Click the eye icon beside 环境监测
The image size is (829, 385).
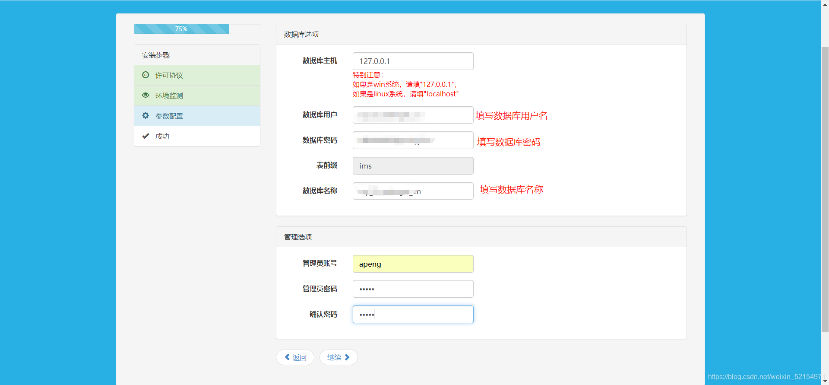(146, 95)
